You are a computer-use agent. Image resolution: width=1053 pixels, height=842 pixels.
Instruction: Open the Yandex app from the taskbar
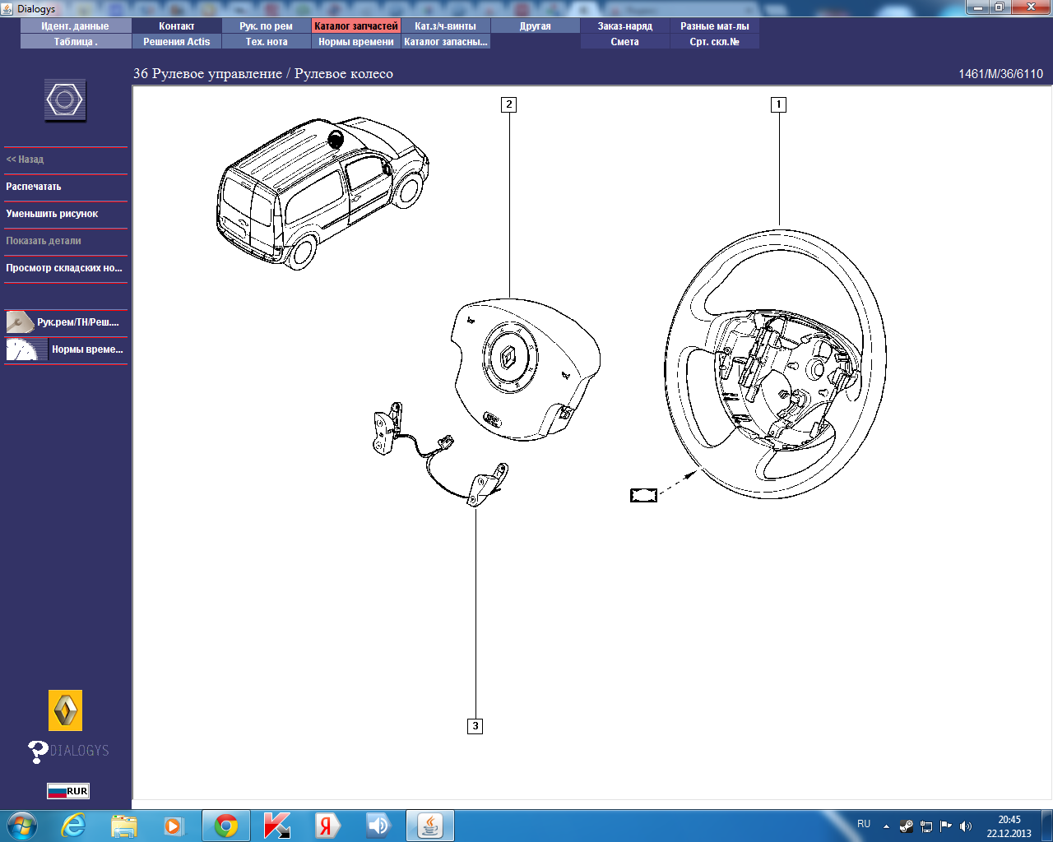pos(327,826)
